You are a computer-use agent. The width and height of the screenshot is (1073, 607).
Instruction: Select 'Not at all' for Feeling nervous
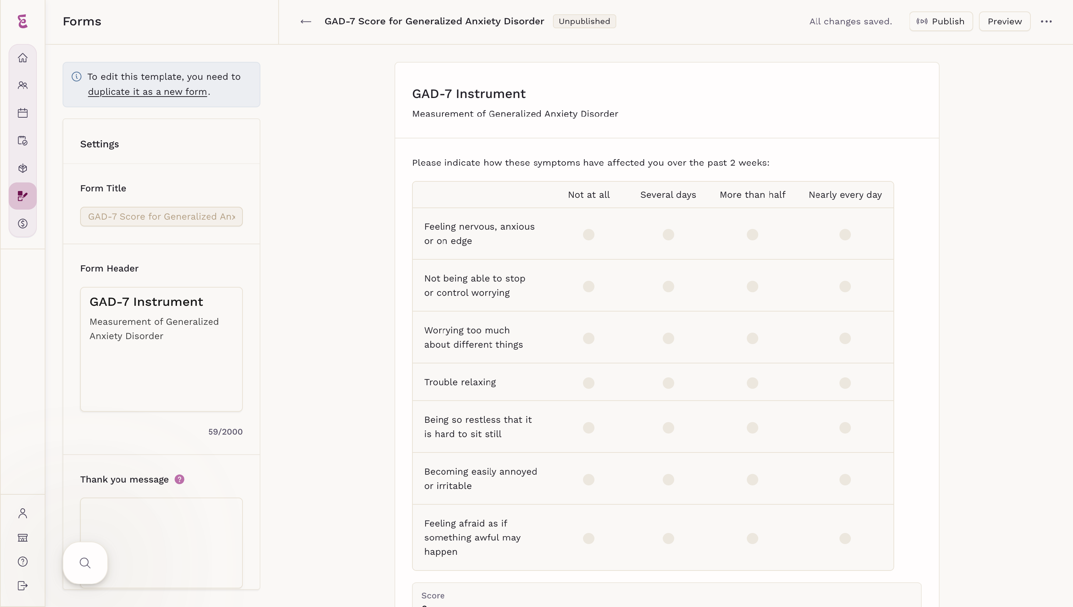588,234
